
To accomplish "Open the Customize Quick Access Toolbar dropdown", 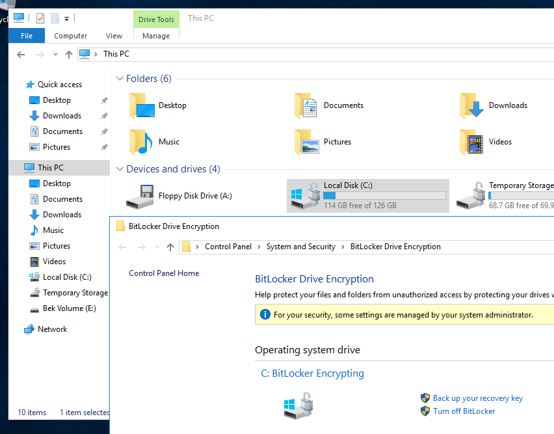I will coord(66,19).
